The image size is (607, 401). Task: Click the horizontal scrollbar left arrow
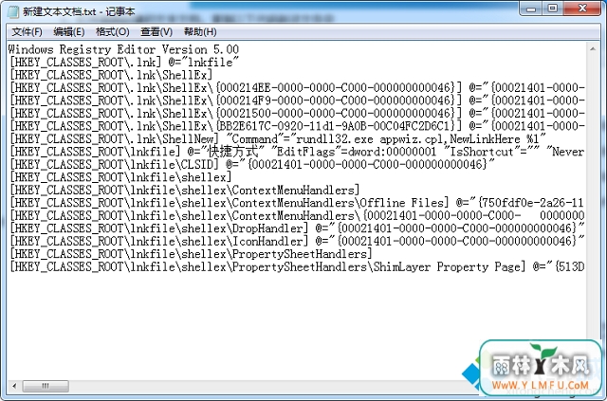click(14, 386)
